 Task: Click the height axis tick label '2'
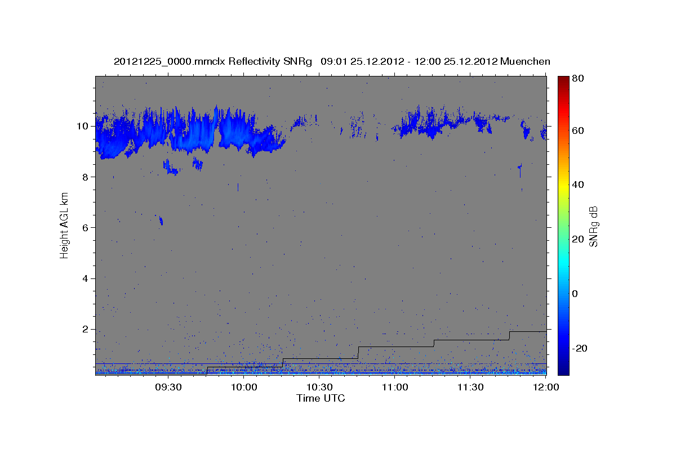pyautogui.click(x=86, y=330)
